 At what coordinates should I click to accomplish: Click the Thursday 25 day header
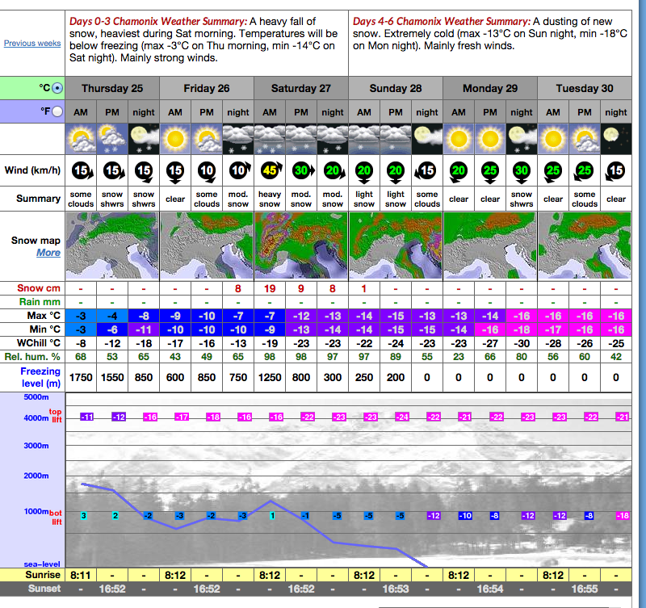click(112, 88)
